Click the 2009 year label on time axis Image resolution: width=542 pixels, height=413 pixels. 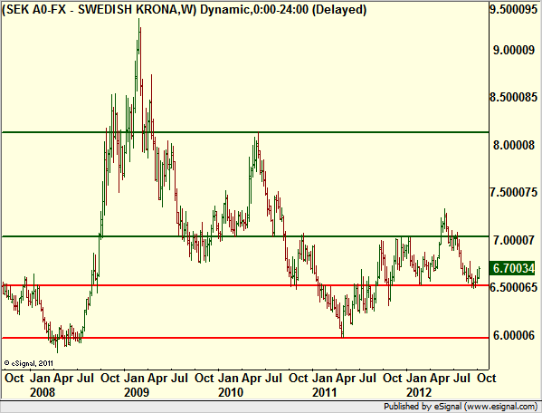(137, 392)
